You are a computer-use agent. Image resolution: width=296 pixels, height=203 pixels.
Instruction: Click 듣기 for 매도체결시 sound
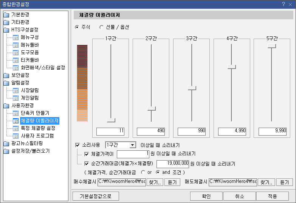tap(285, 182)
